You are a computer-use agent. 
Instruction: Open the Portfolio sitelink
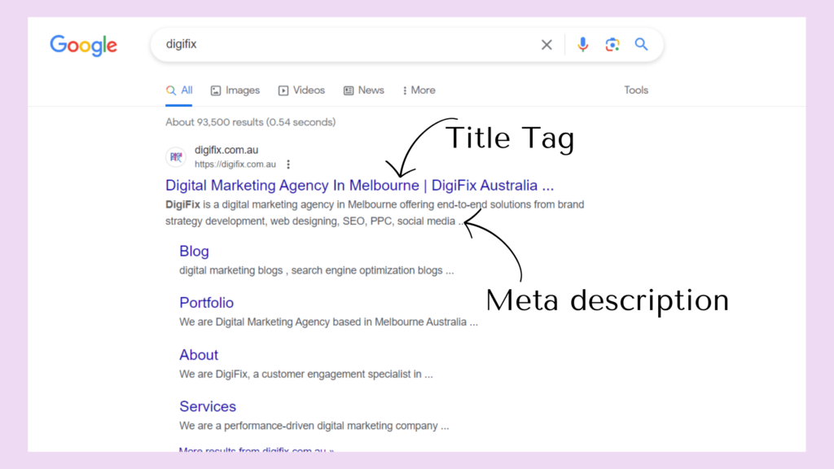(x=206, y=303)
